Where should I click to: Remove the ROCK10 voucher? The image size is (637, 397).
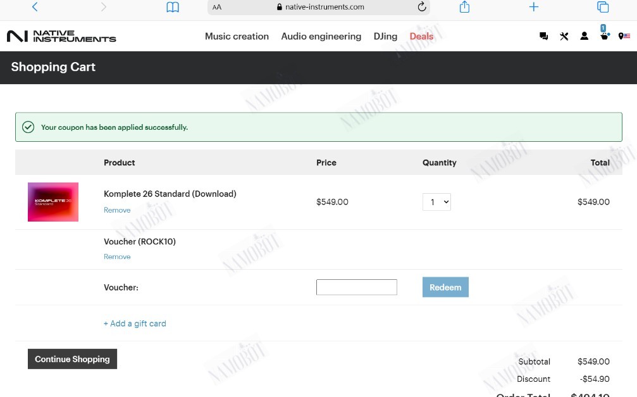click(x=117, y=256)
